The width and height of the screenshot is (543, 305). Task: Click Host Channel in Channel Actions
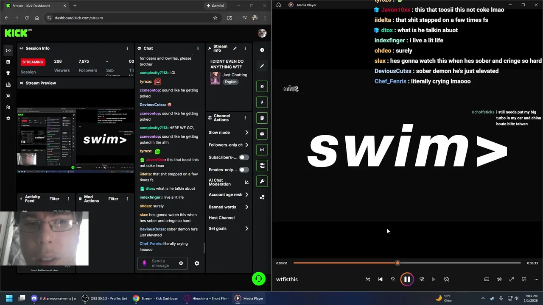tap(221, 218)
